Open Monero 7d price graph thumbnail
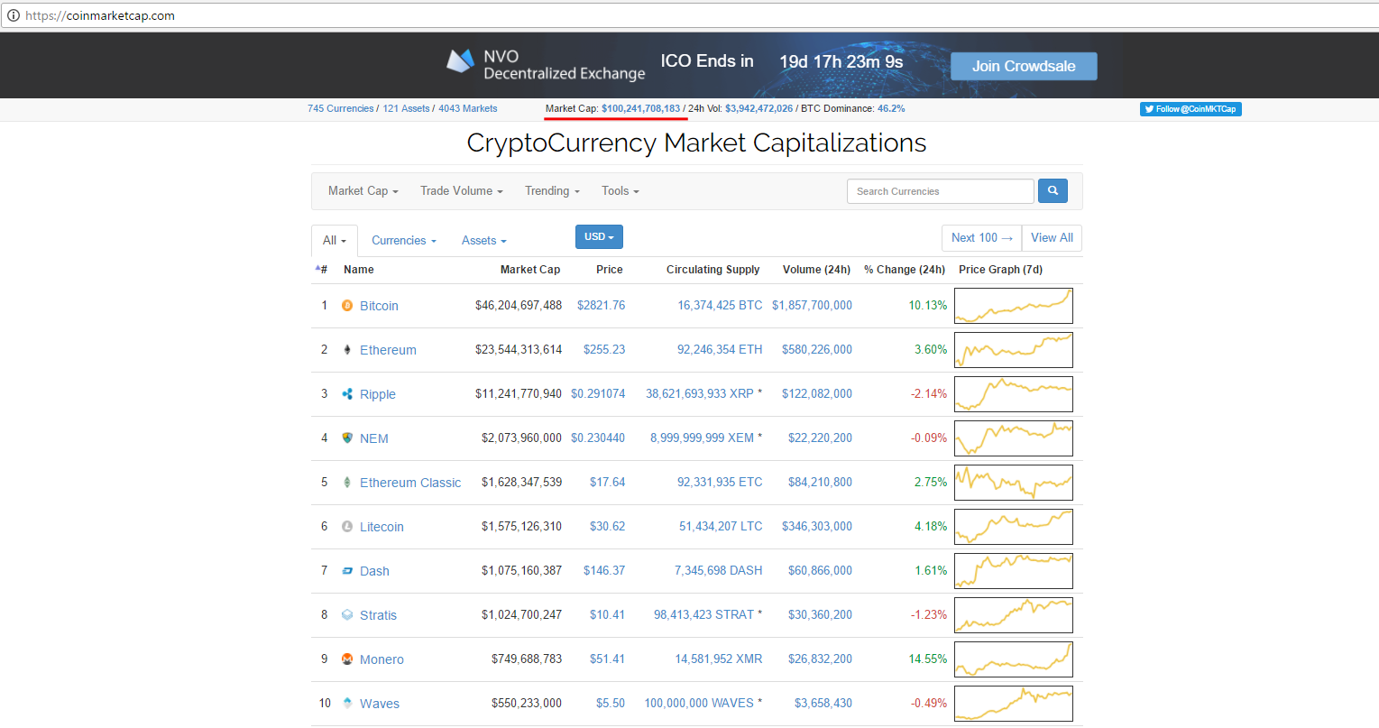The height and width of the screenshot is (728, 1379). 1014,659
